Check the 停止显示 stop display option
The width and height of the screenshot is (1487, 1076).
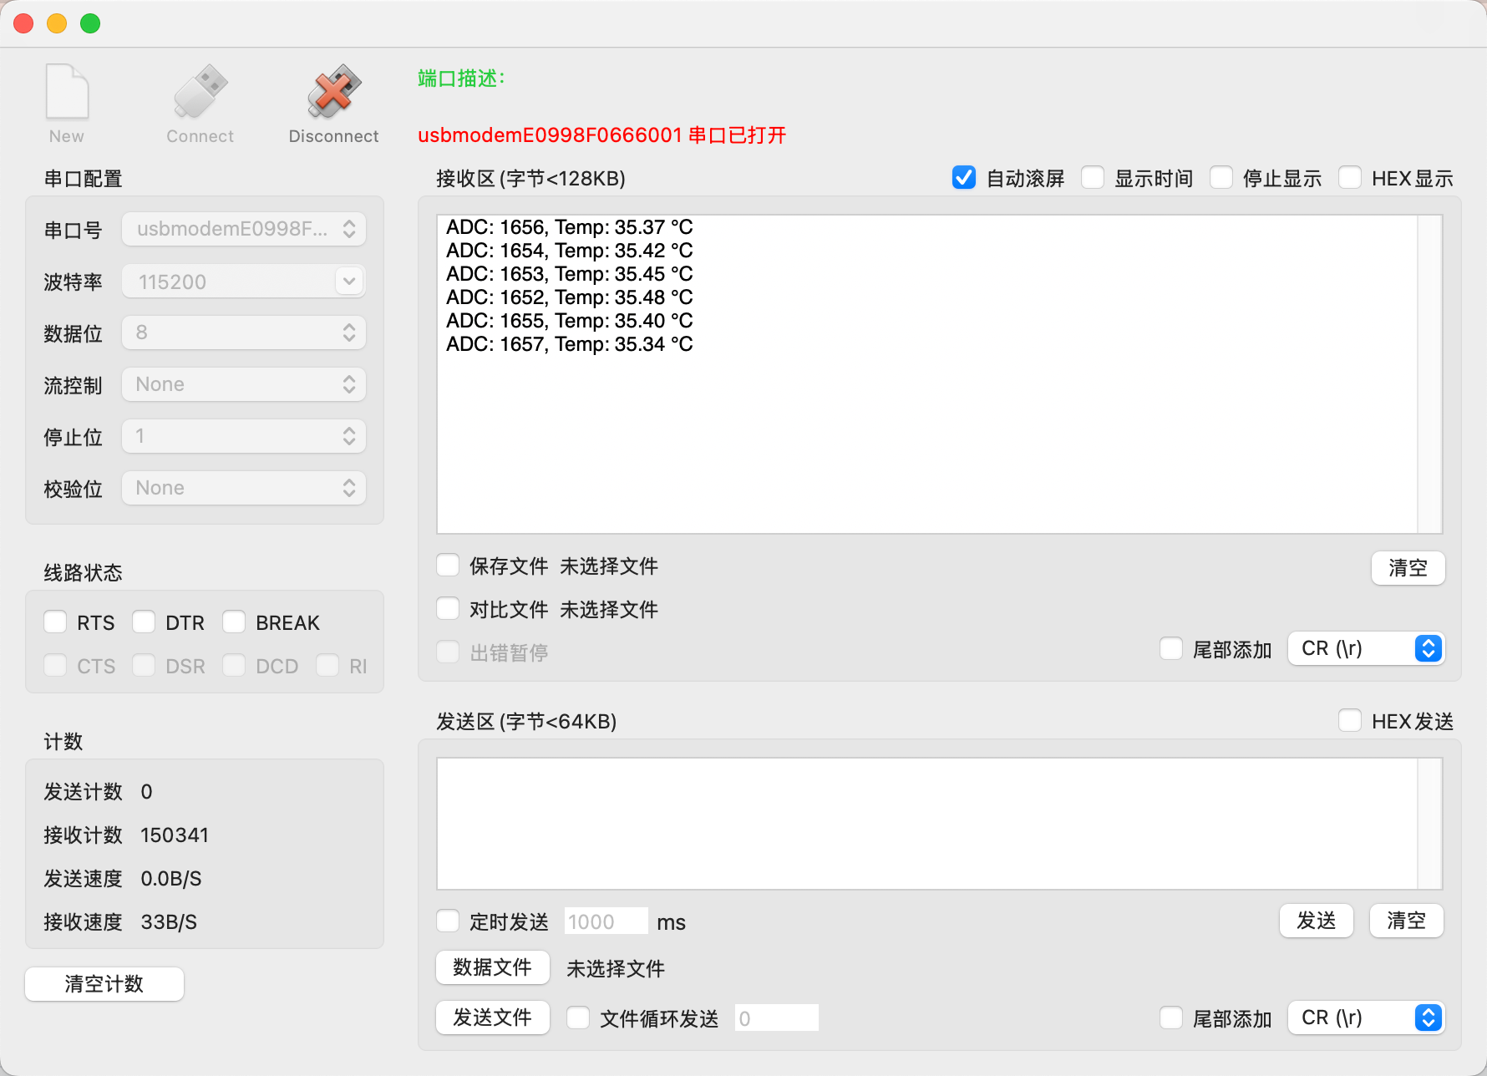pyautogui.click(x=1221, y=178)
